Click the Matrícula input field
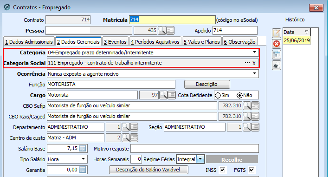This screenshot has height=177, width=329. tap(172, 20)
